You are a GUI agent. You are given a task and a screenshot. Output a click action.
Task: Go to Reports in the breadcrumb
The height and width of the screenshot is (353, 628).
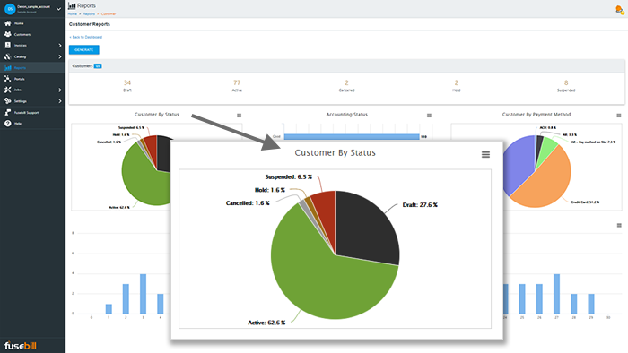point(89,14)
